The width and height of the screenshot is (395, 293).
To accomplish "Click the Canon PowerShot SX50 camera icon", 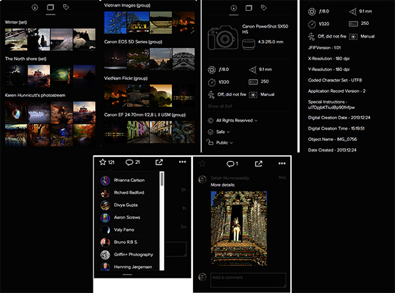I will click(223, 38).
